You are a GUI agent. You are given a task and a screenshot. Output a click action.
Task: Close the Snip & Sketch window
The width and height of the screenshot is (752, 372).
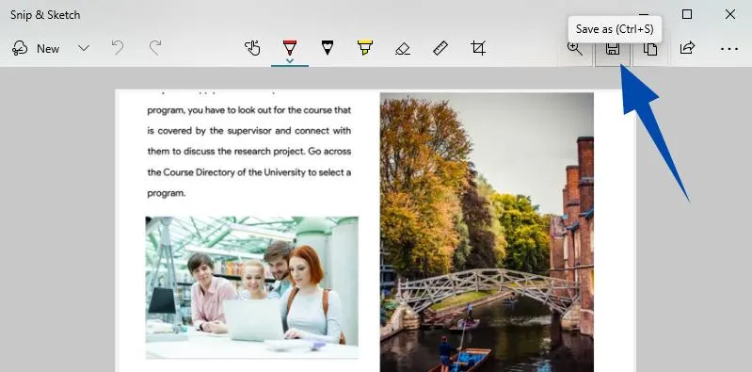coord(730,14)
